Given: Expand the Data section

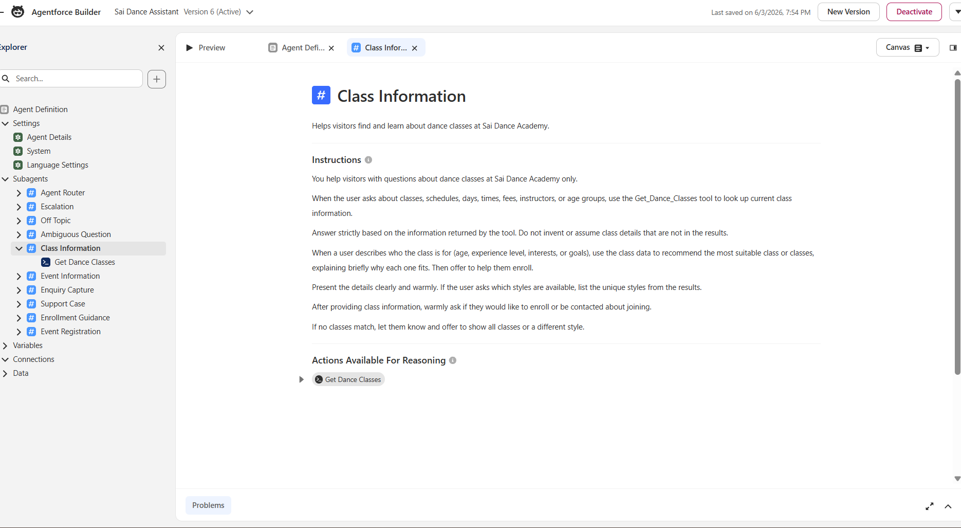Looking at the screenshot, I should (x=5, y=373).
